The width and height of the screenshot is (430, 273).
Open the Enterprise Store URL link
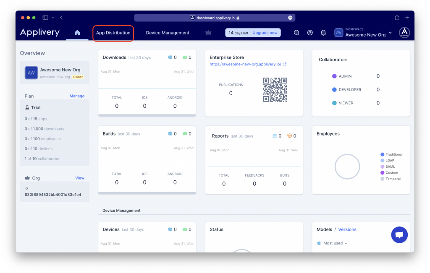click(245, 64)
